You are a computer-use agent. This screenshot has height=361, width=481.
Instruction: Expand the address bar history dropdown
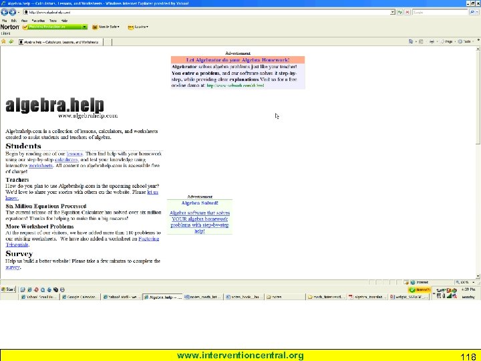(393, 12)
